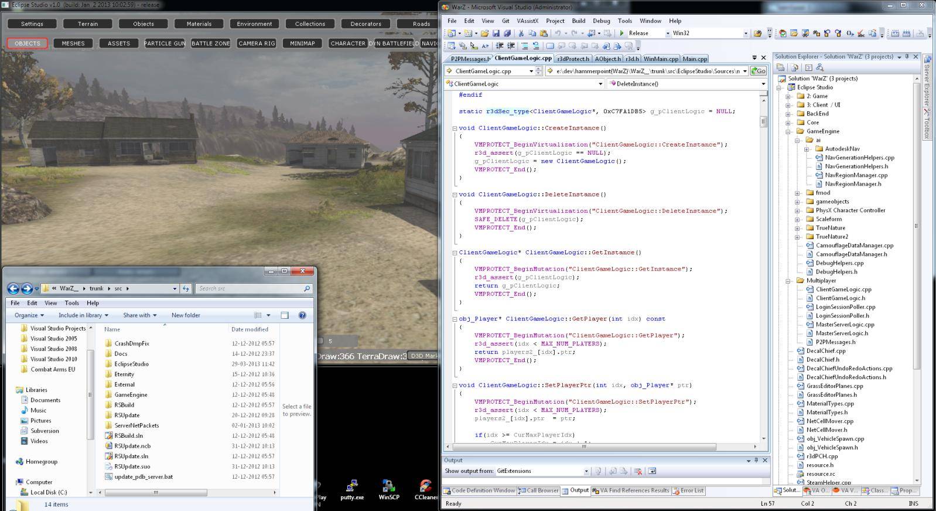936x511 pixels.
Task: Toggle MESHES mode in Eclipse Studio
Action: [73, 43]
